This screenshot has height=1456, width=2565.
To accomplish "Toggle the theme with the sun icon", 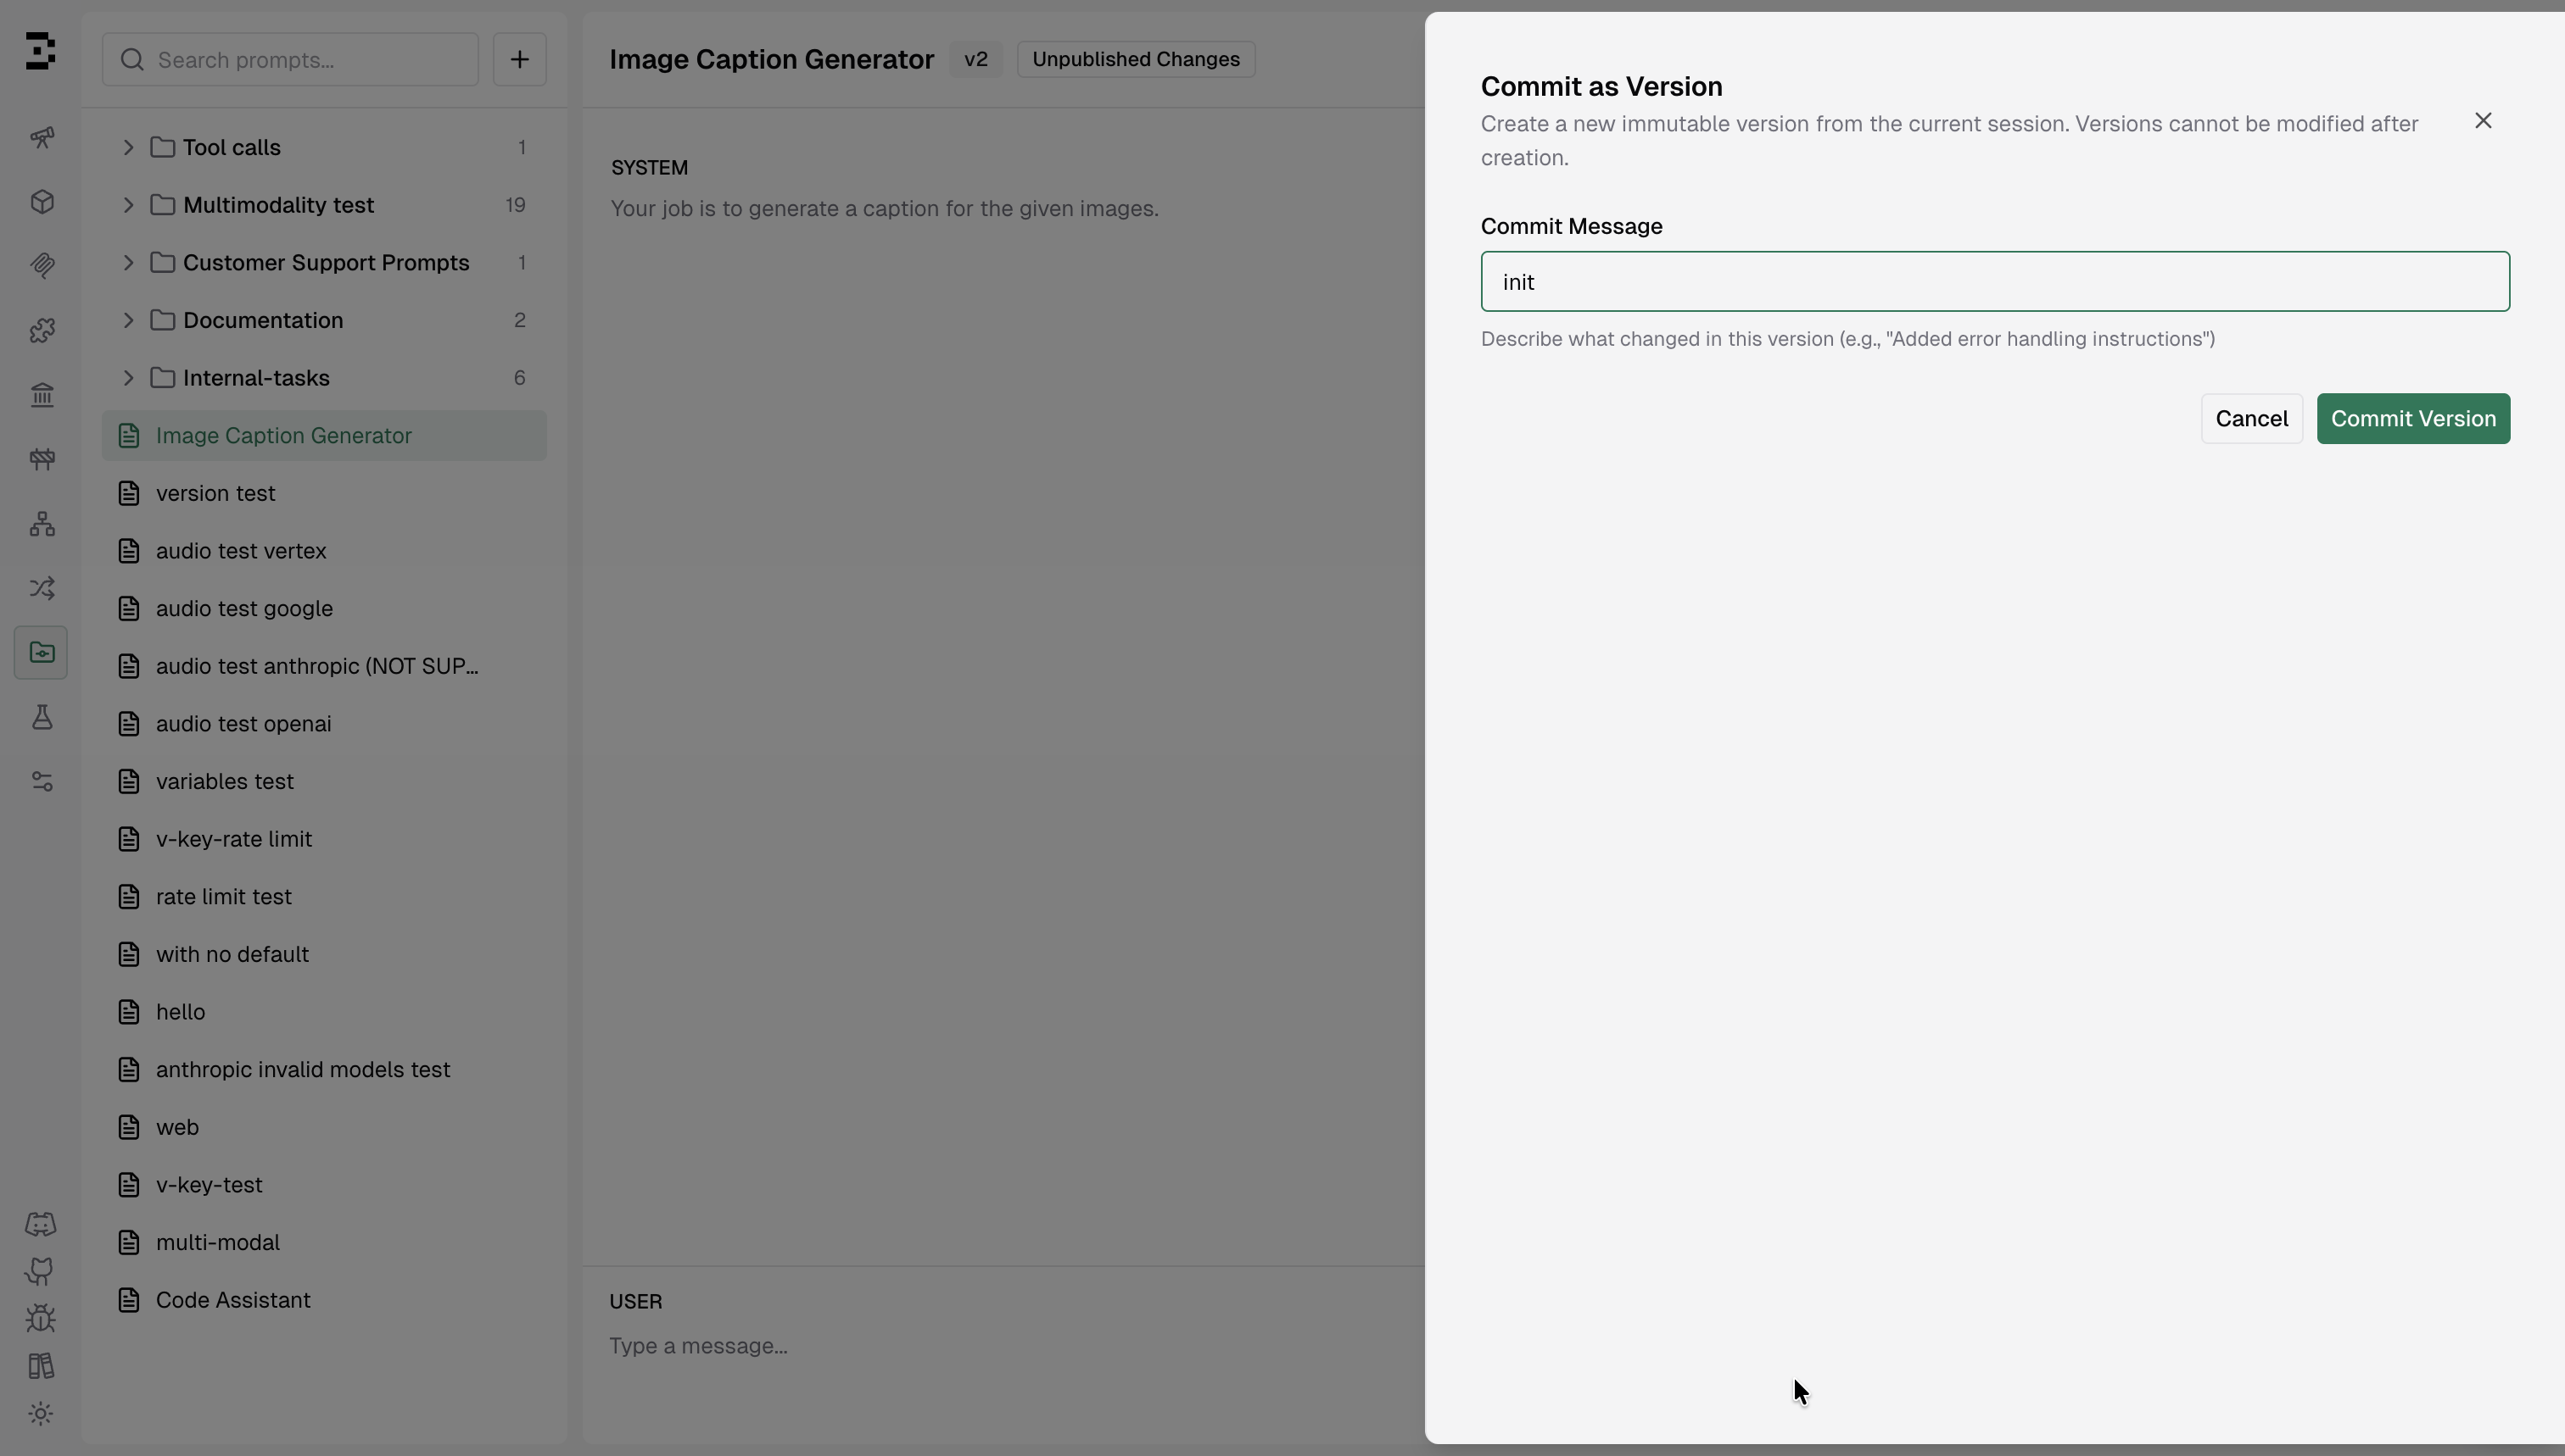I will (x=41, y=1413).
